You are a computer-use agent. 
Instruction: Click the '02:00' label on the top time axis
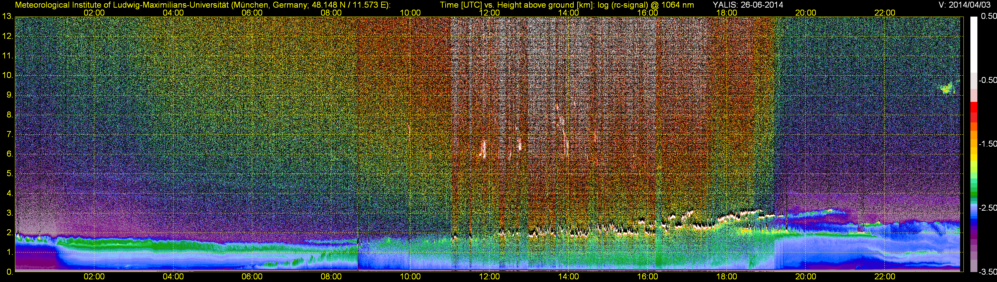coord(94,13)
